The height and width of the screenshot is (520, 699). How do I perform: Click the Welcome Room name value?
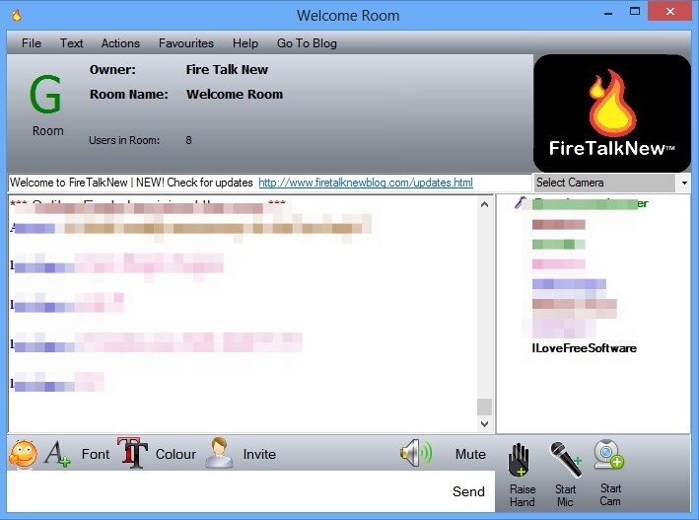coord(235,94)
